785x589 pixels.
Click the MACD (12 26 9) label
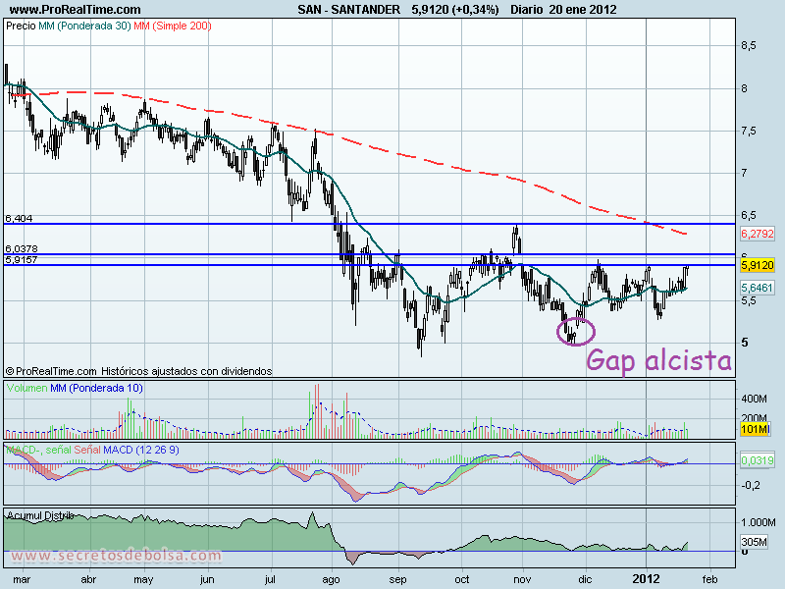coord(140,450)
